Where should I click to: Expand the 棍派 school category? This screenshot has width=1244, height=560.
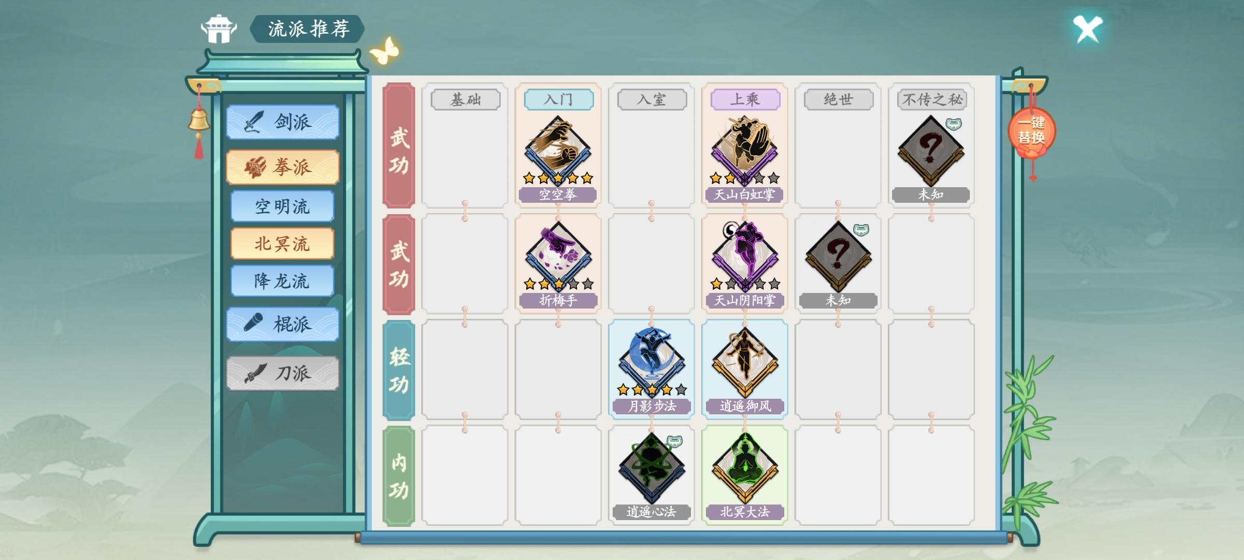pyautogui.click(x=282, y=324)
